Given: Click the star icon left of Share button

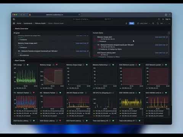Looking at the screenshot, I should pos(126,23).
